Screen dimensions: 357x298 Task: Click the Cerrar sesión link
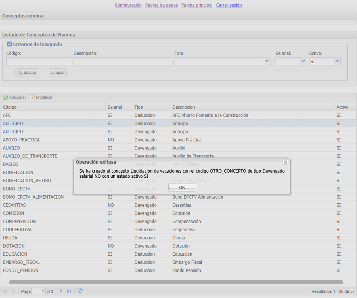click(229, 5)
